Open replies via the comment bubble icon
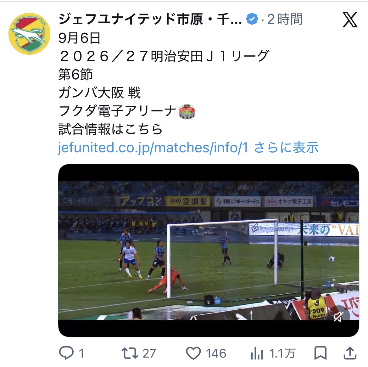This screenshot has height=367, width=368. (66, 353)
